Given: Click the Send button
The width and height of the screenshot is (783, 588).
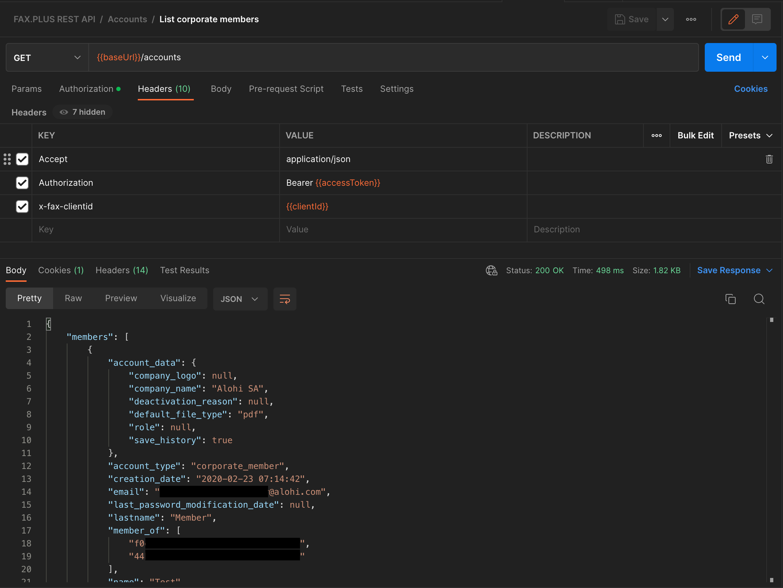Looking at the screenshot, I should 728,58.
